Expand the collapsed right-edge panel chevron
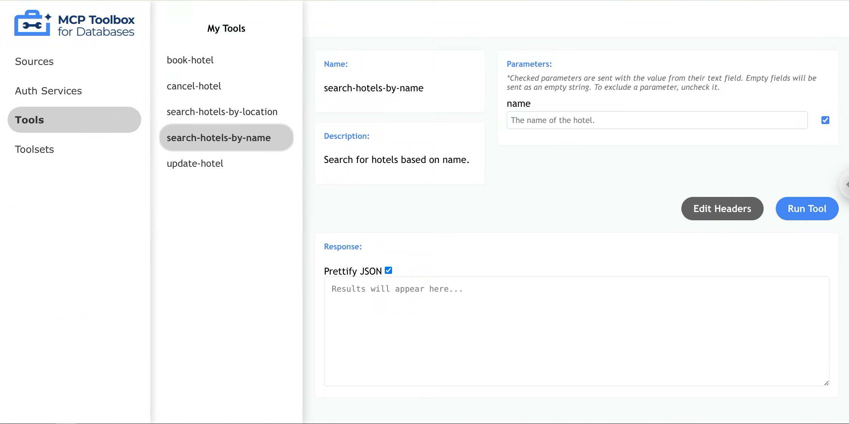 (x=846, y=184)
